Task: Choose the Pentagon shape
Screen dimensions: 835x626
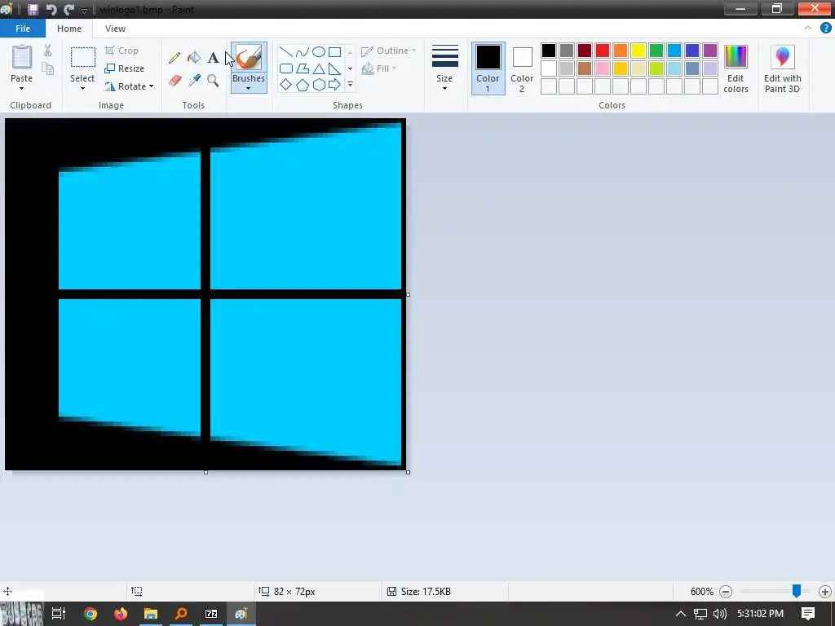Action: 303,85
